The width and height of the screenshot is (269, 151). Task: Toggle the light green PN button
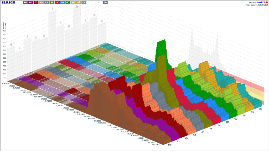click(73, 2)
